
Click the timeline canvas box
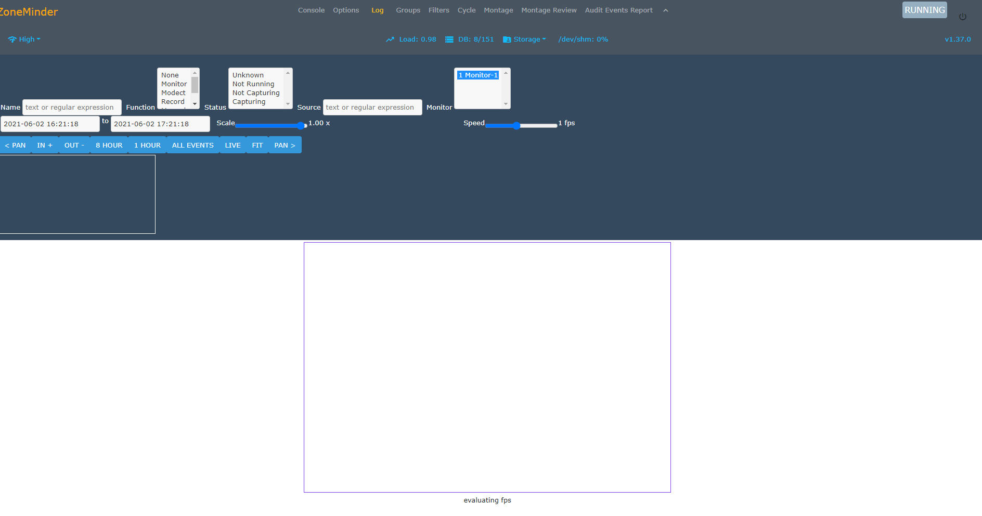click(x=77, y=194)
